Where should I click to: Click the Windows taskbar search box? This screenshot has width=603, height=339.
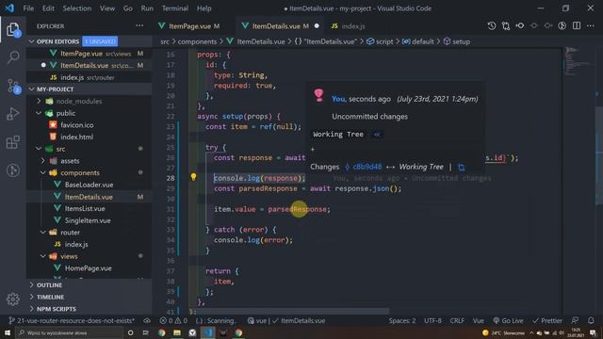[x=69, y=332]
